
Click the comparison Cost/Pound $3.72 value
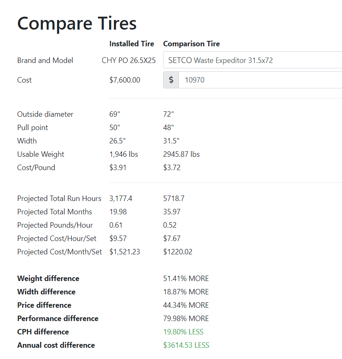coord(171,168)
